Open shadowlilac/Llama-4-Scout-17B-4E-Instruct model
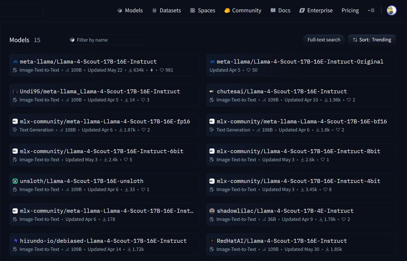This screenshot has height=261, width=407. 301,215
